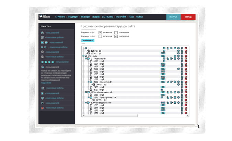The image size is (232, 141).
Task: Click globe icon in Структура sidebar
Action: coord(42,33)
